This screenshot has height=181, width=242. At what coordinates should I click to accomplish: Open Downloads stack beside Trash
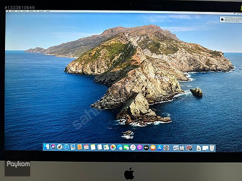pyautogui.click(x=205, y=148)
